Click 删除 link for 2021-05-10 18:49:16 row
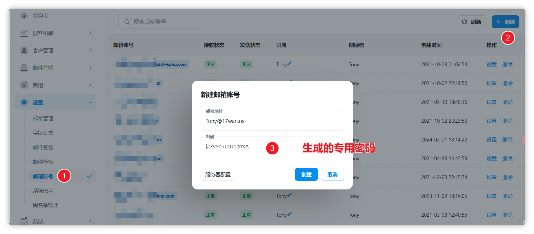534x234 pixels. [508, 102]
